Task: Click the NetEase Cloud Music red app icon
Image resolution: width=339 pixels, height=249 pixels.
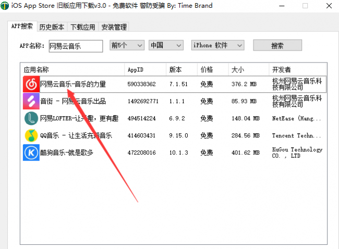Action: [31, 84]
